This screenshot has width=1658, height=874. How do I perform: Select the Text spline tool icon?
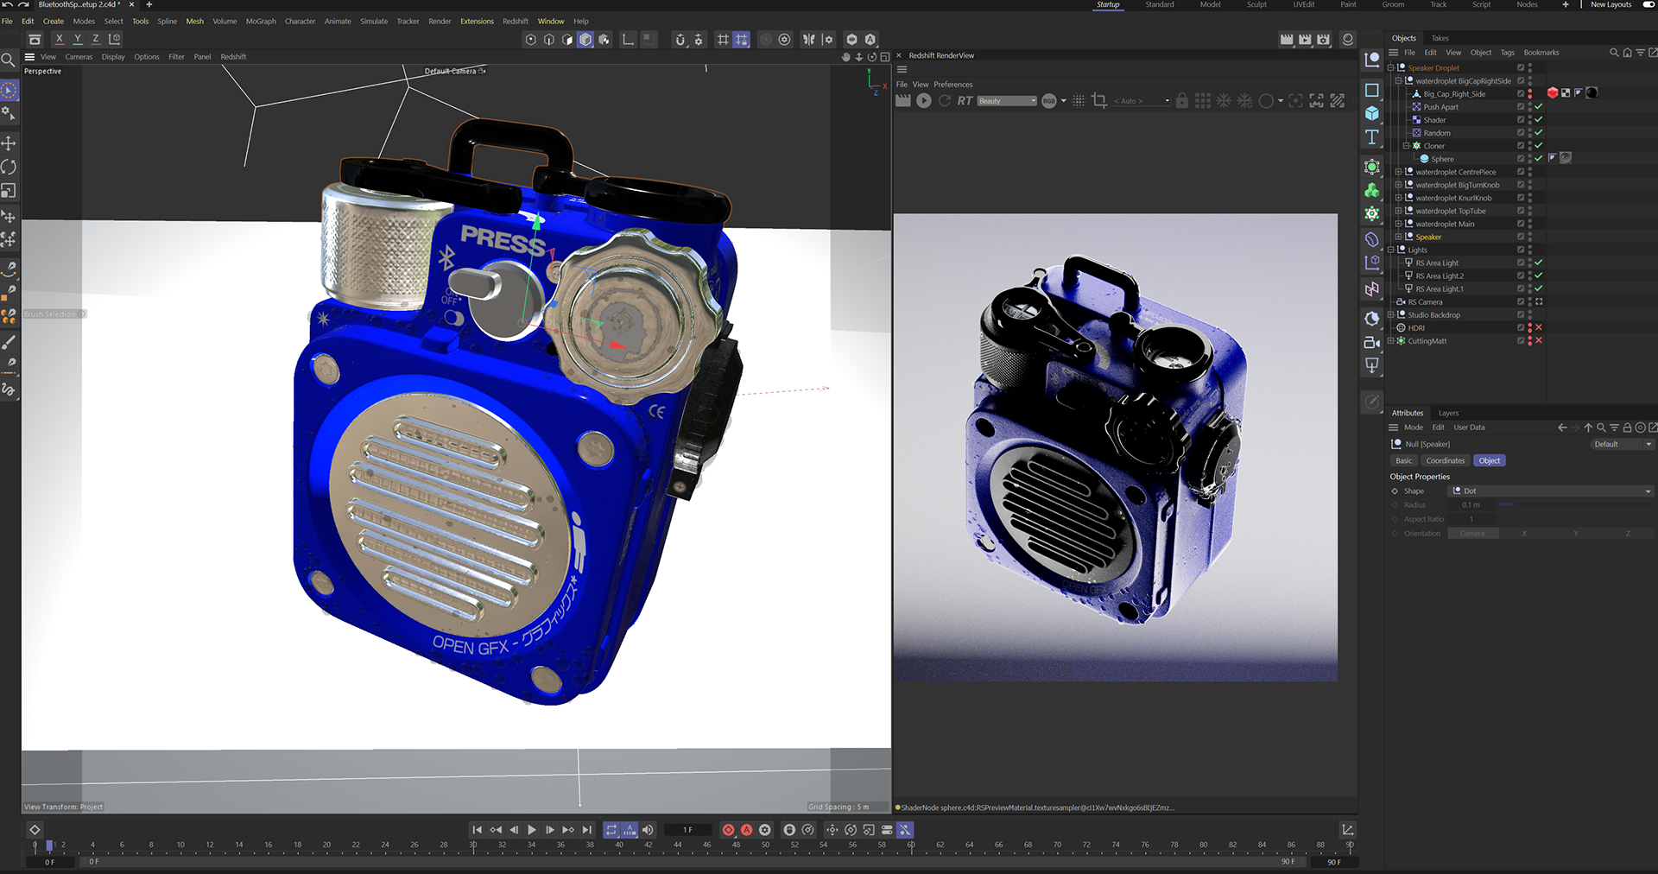pyautogui.click(x=1372, y=137)
